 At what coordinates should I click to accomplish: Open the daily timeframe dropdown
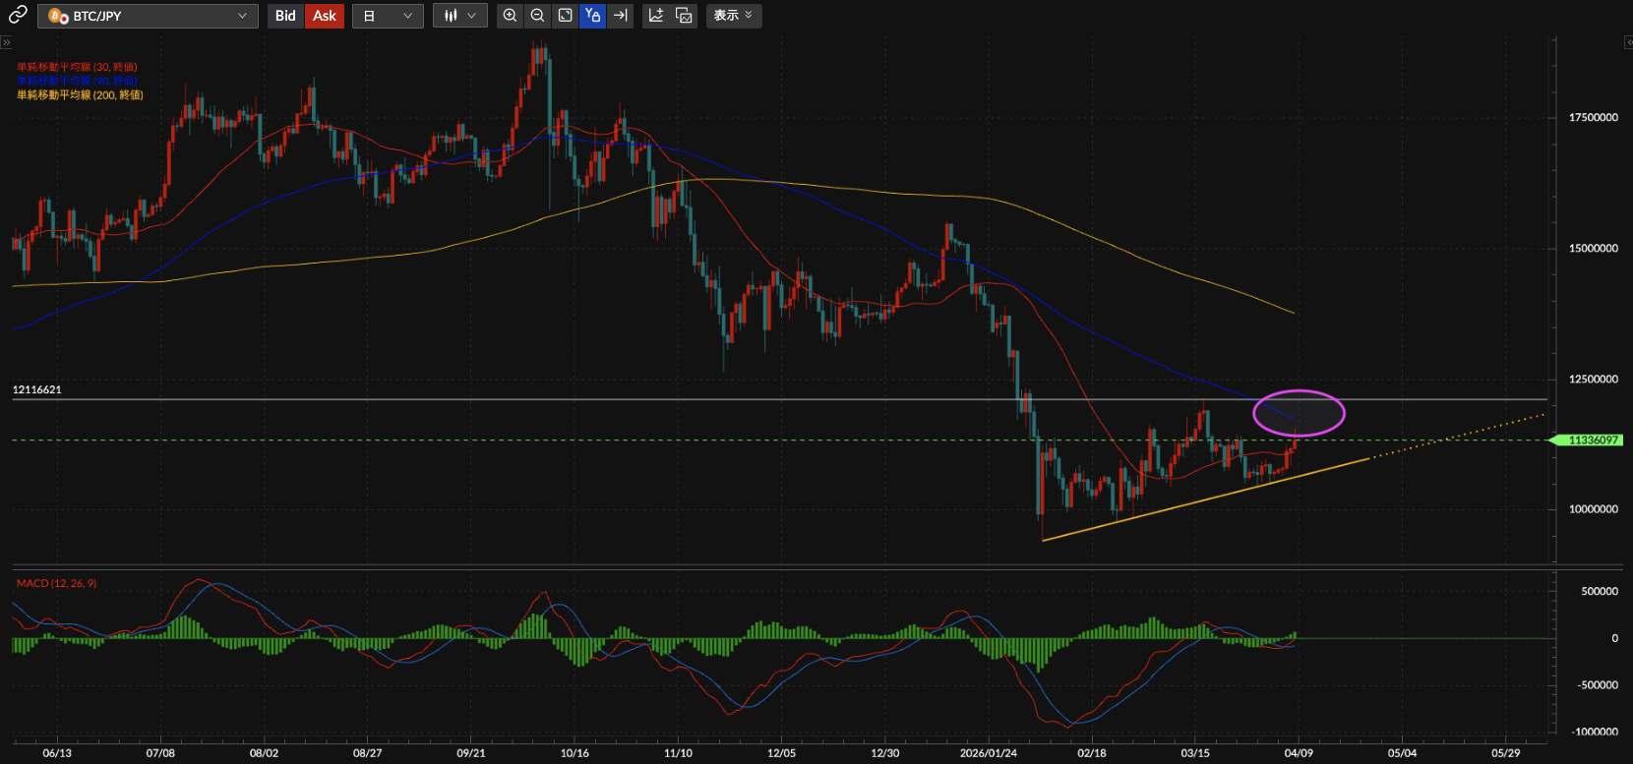click(388, 16)
